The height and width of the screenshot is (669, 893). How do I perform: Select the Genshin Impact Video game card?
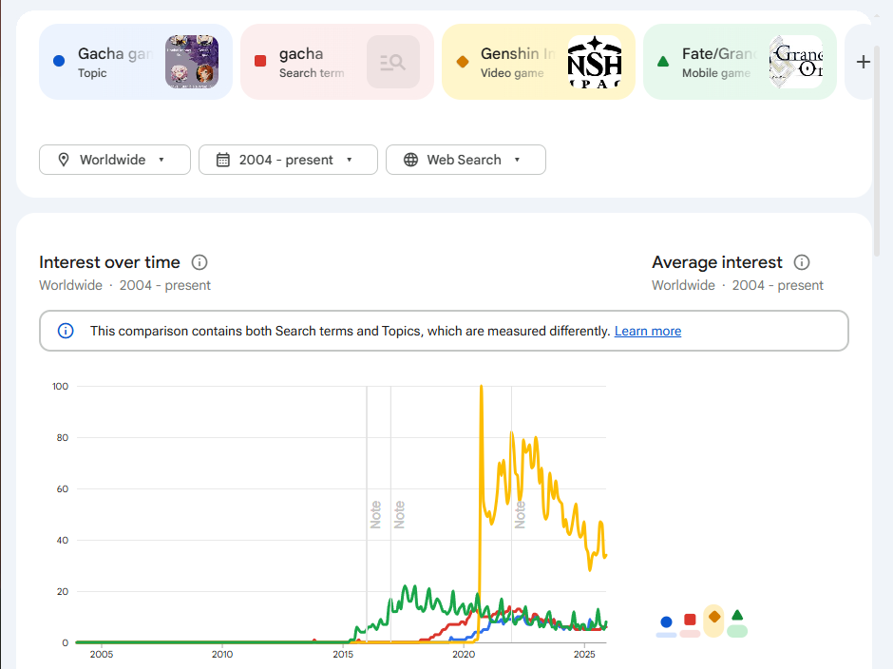pyautogui.click(x=539, y=62)
